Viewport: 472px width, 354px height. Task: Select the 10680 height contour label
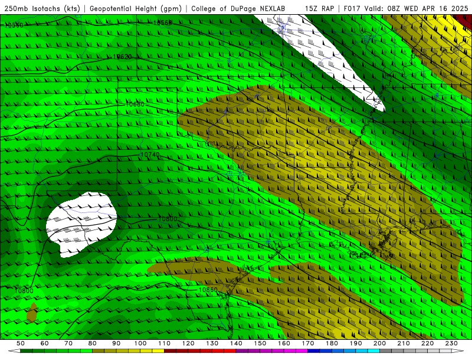pyautogui.click(x=135, y=104)
